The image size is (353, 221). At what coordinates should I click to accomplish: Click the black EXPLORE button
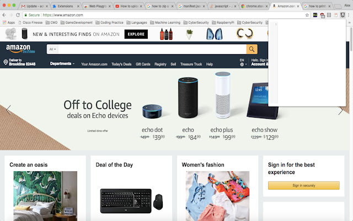136,34
